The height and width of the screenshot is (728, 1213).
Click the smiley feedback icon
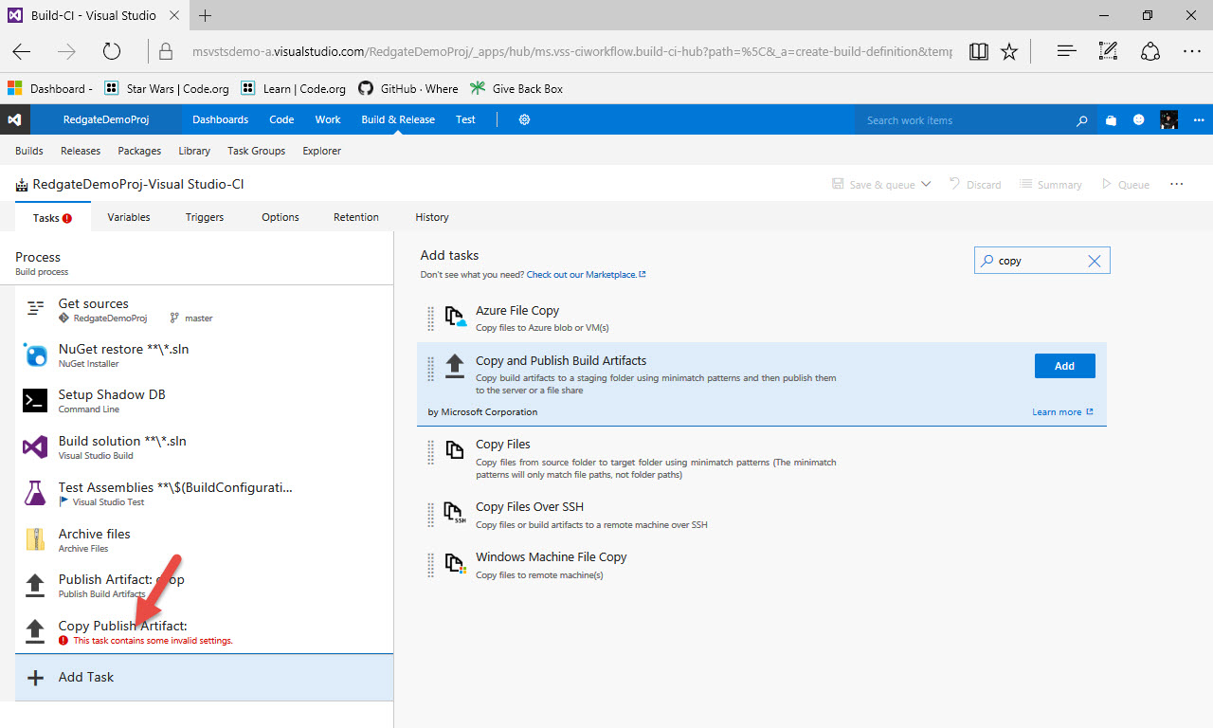[x=1139, y=120]
